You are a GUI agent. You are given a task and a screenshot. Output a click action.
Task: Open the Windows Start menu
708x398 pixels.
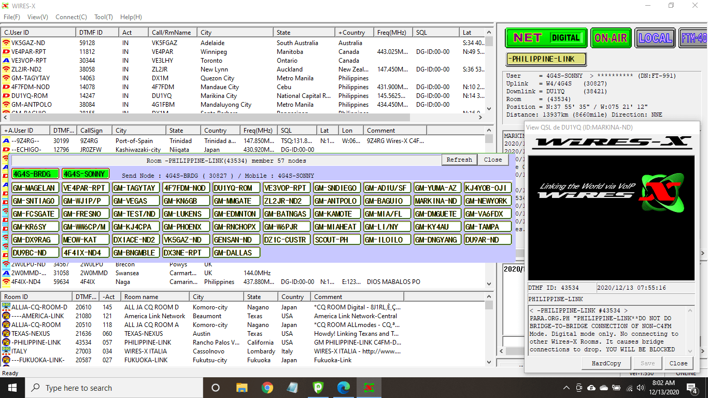pos(12,388)
